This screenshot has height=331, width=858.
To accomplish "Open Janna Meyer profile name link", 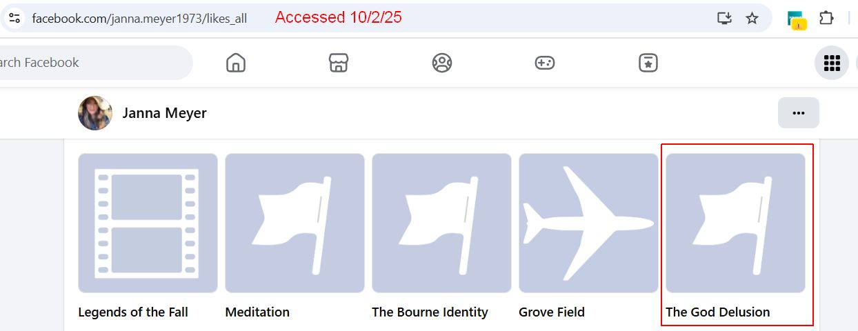I will point(164,113).
